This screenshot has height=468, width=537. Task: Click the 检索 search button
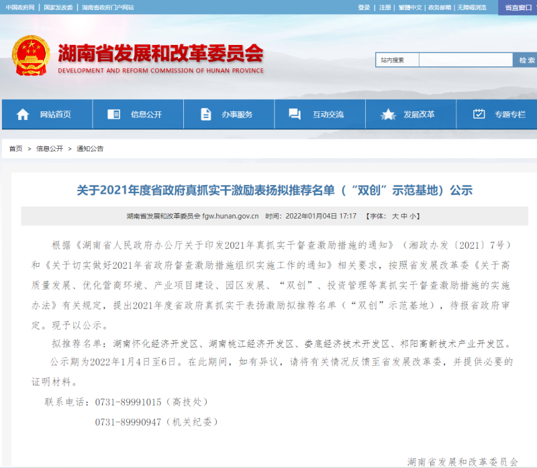pos(526,60)
